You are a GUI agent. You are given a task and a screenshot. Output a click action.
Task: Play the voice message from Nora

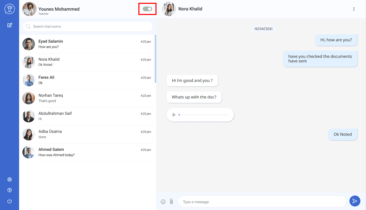pos(174,115)
